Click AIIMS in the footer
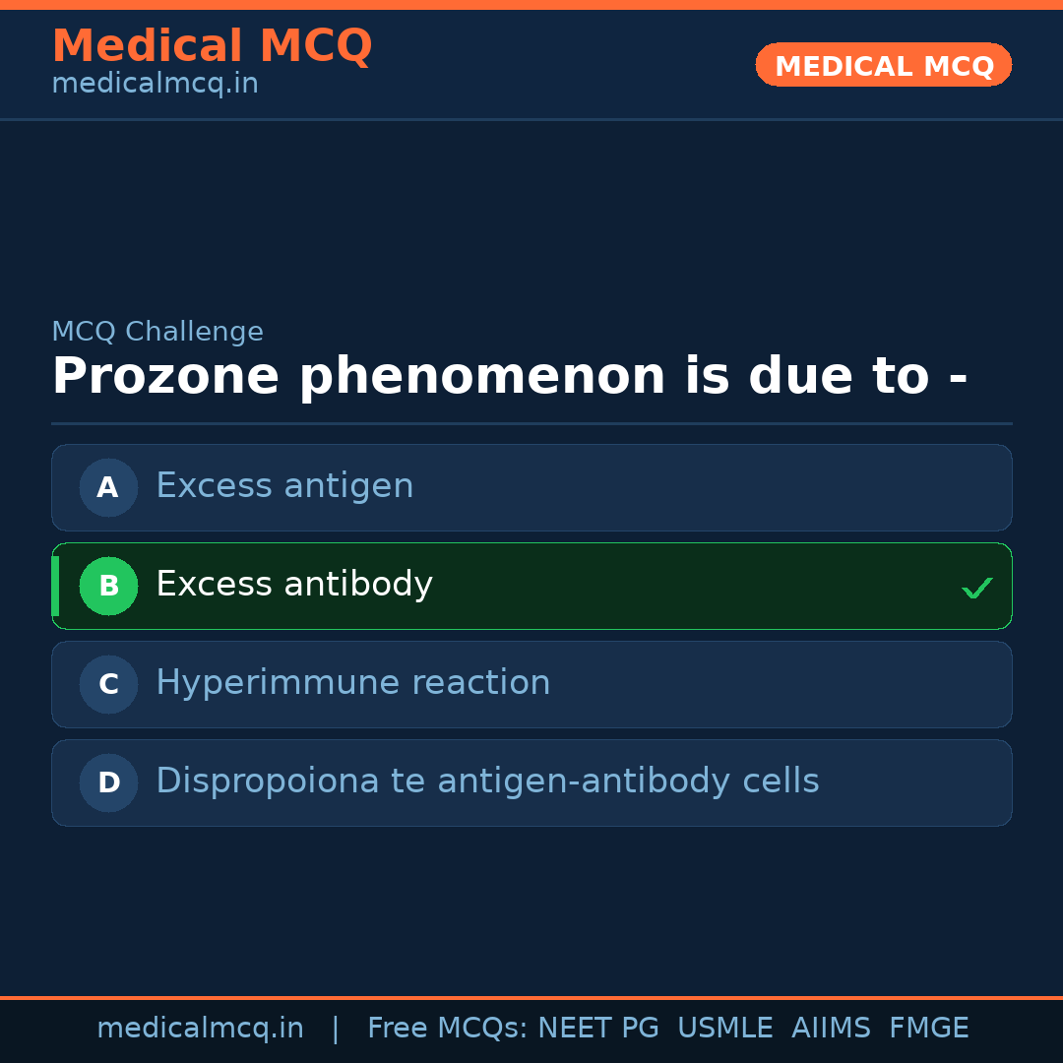This screenshot has width=1063, height=1063. pos(831,1029)
